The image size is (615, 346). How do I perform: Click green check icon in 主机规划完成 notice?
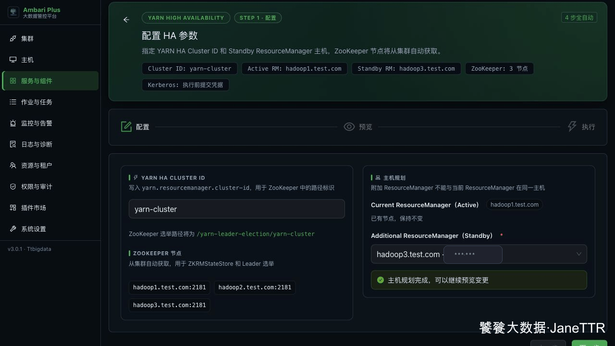click(x=381, y=280)
